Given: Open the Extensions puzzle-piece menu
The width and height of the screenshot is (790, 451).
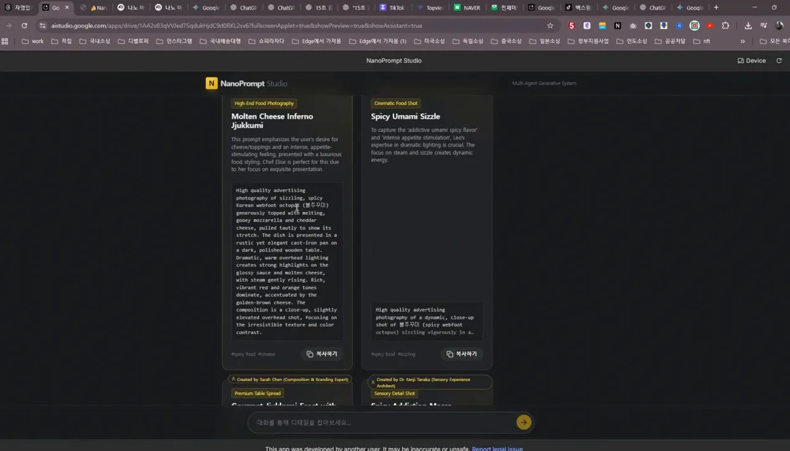Looking at the screenshot, I should [x=725, y=26].
